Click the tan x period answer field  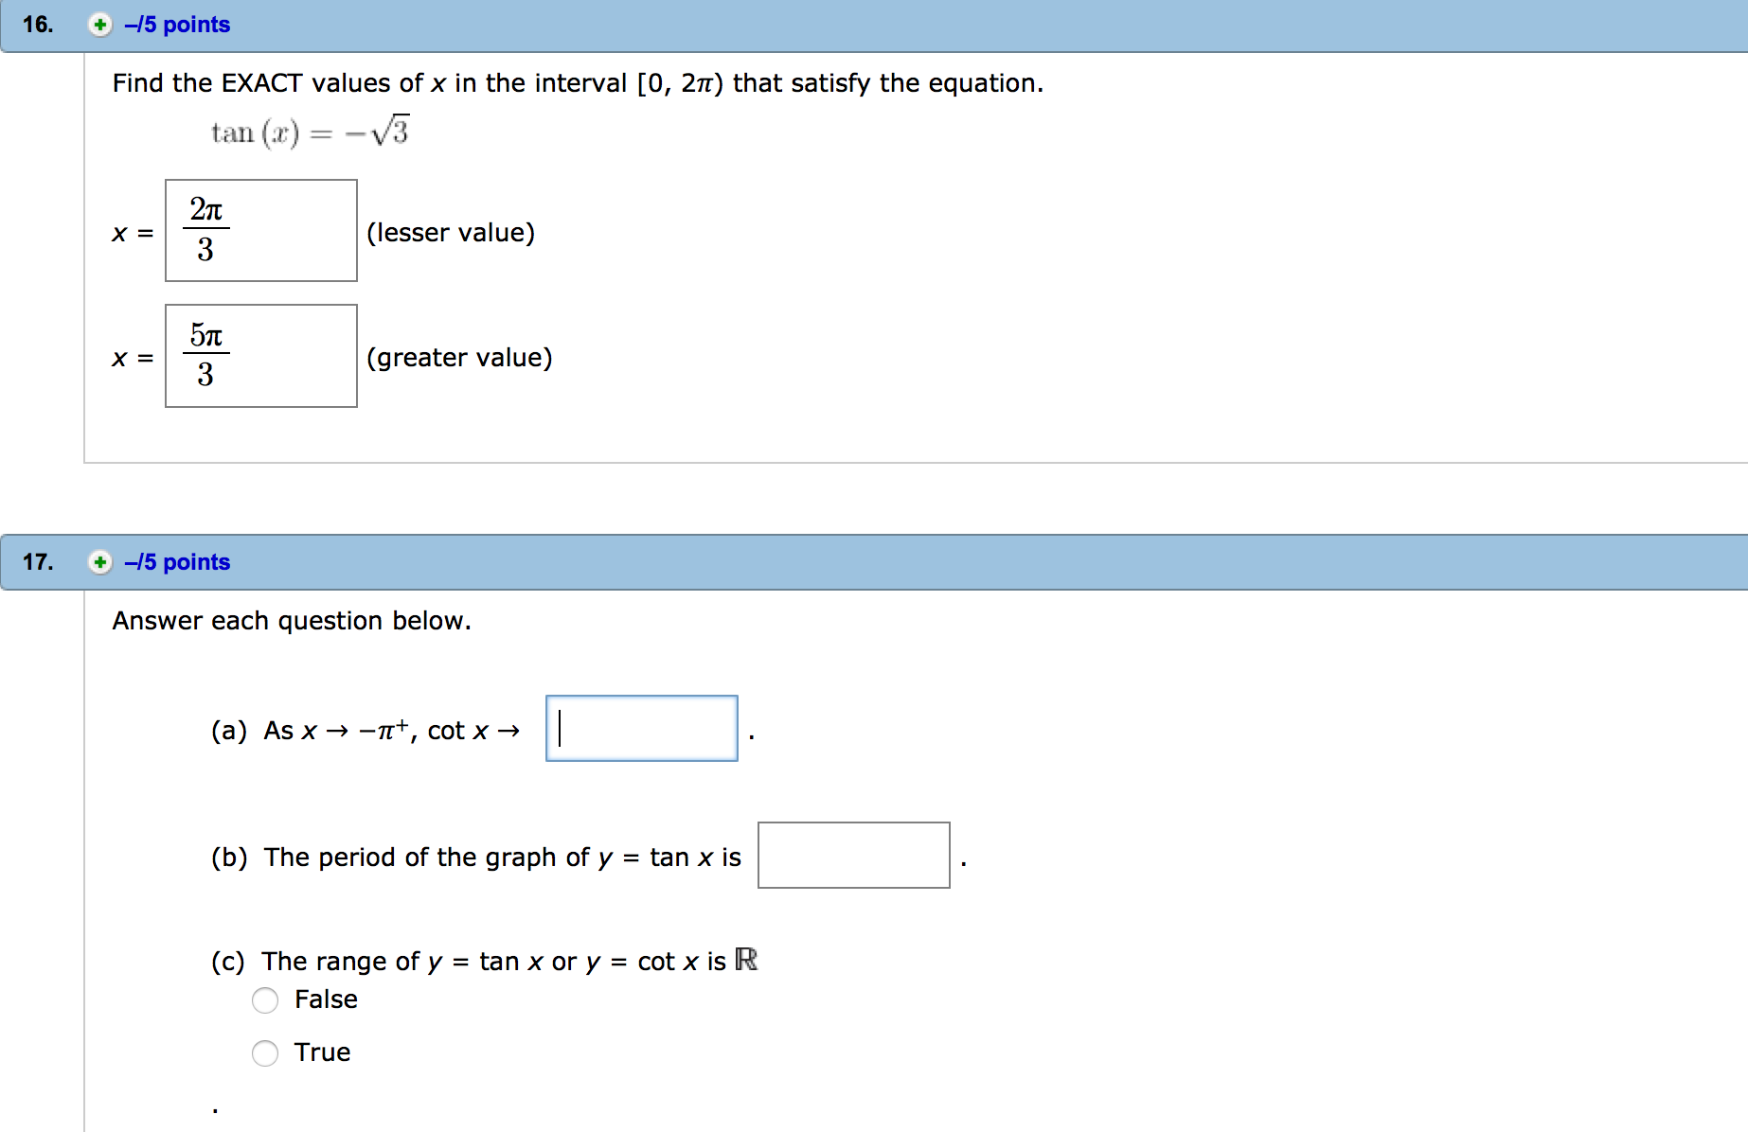[854, 856]
